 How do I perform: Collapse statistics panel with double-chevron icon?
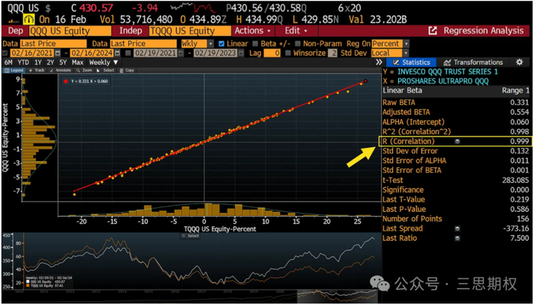tap(378, 63)
